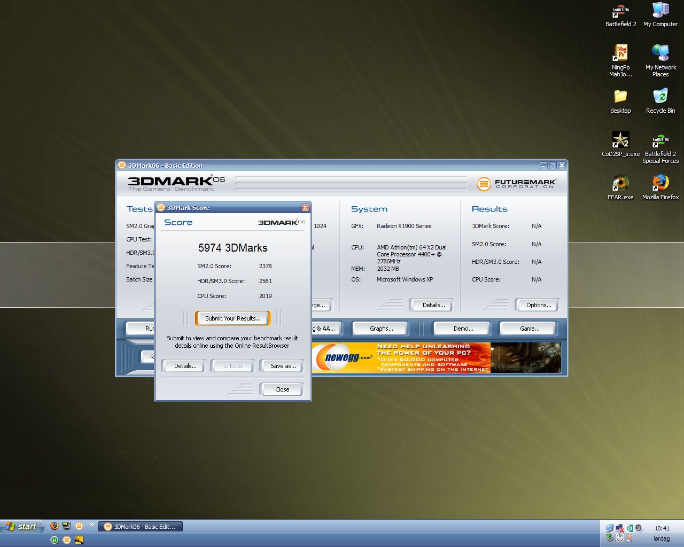Click Microsoft Windows XP OS text
This screenshot has height=547, width=684.
point(405,279)
